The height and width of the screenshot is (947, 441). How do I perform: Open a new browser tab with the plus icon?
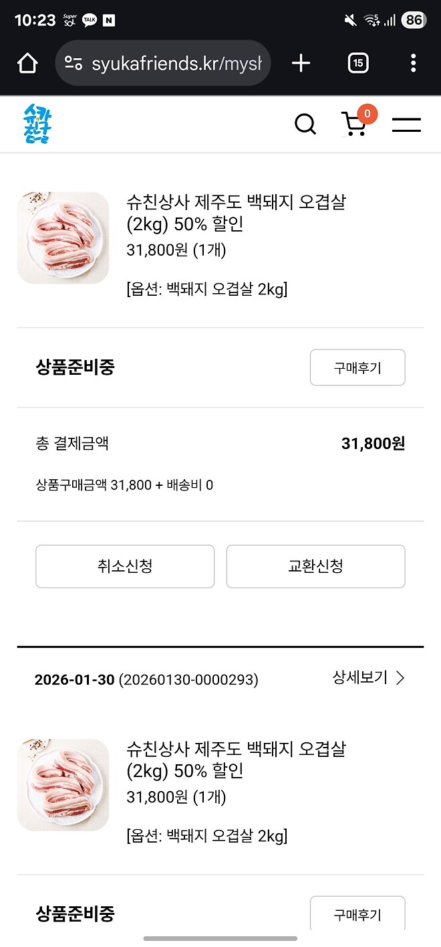(300, 63)
